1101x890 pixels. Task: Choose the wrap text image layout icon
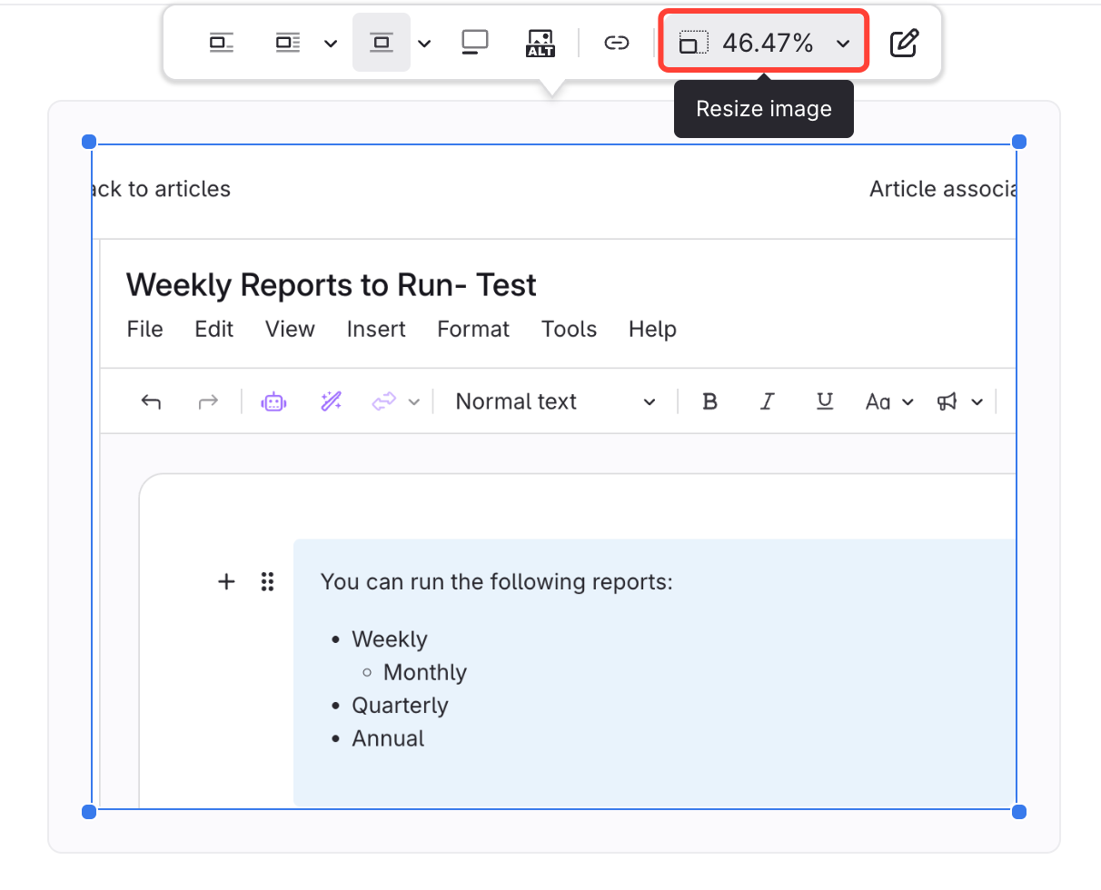(288, 43)
